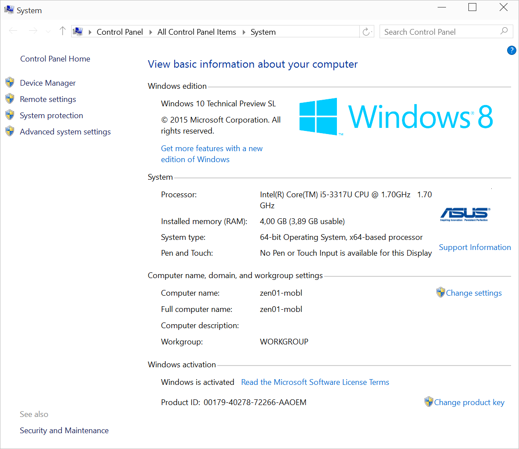The image size is (519, 449).
Task: Open All Control Panel Items from the breadcrumb
Action: [197, 32]
